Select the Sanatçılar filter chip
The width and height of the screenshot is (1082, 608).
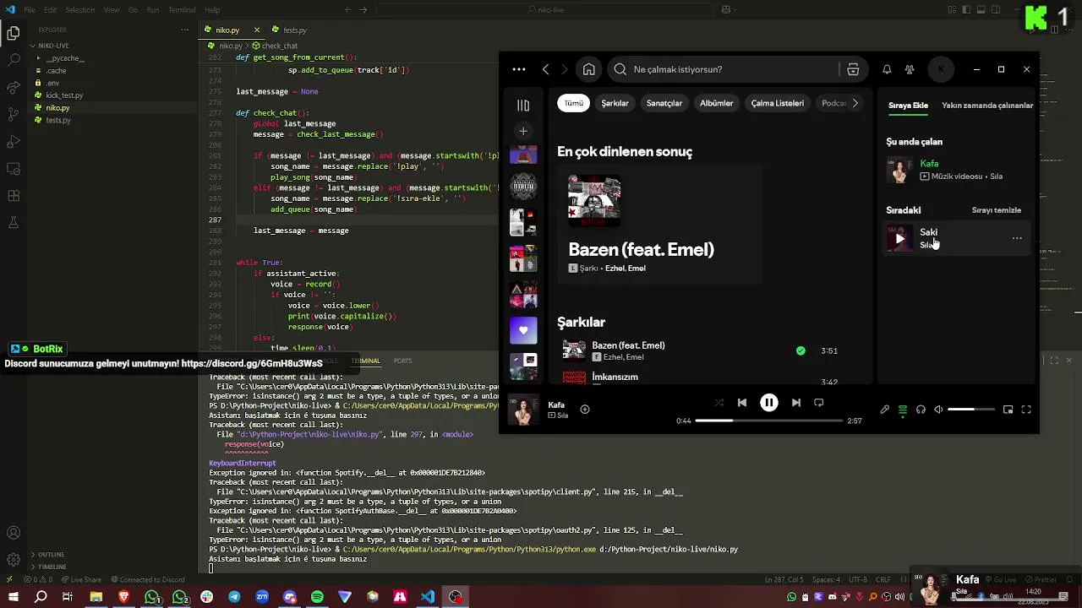click(x=664, y=103)
